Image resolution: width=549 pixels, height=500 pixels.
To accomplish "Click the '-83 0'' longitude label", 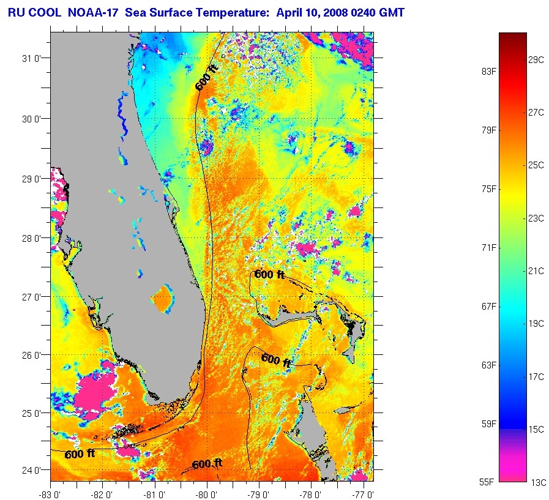I will coord(50,494).
